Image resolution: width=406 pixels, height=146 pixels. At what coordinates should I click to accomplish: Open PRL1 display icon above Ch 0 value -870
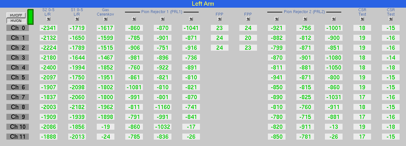point(162,19)
